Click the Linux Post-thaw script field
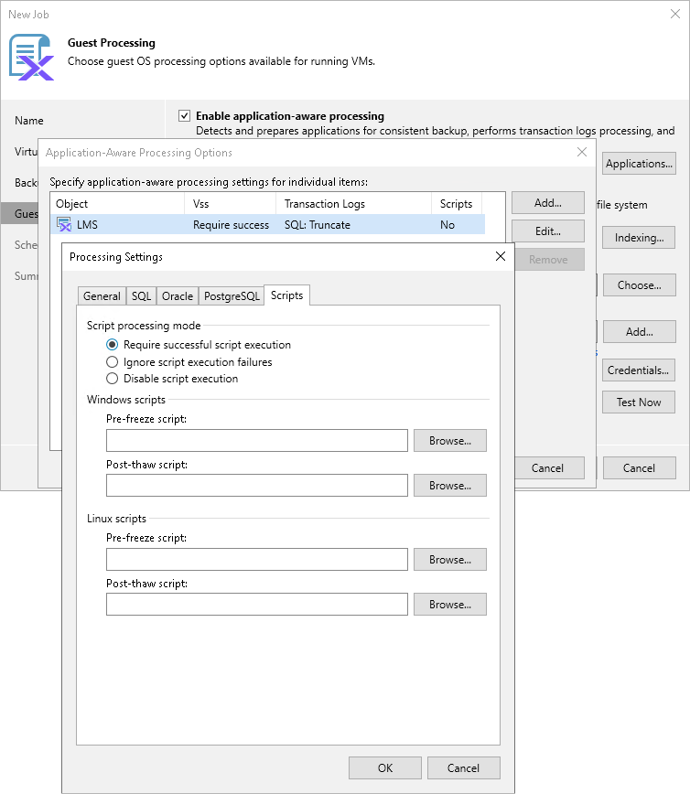 (257, 605)
